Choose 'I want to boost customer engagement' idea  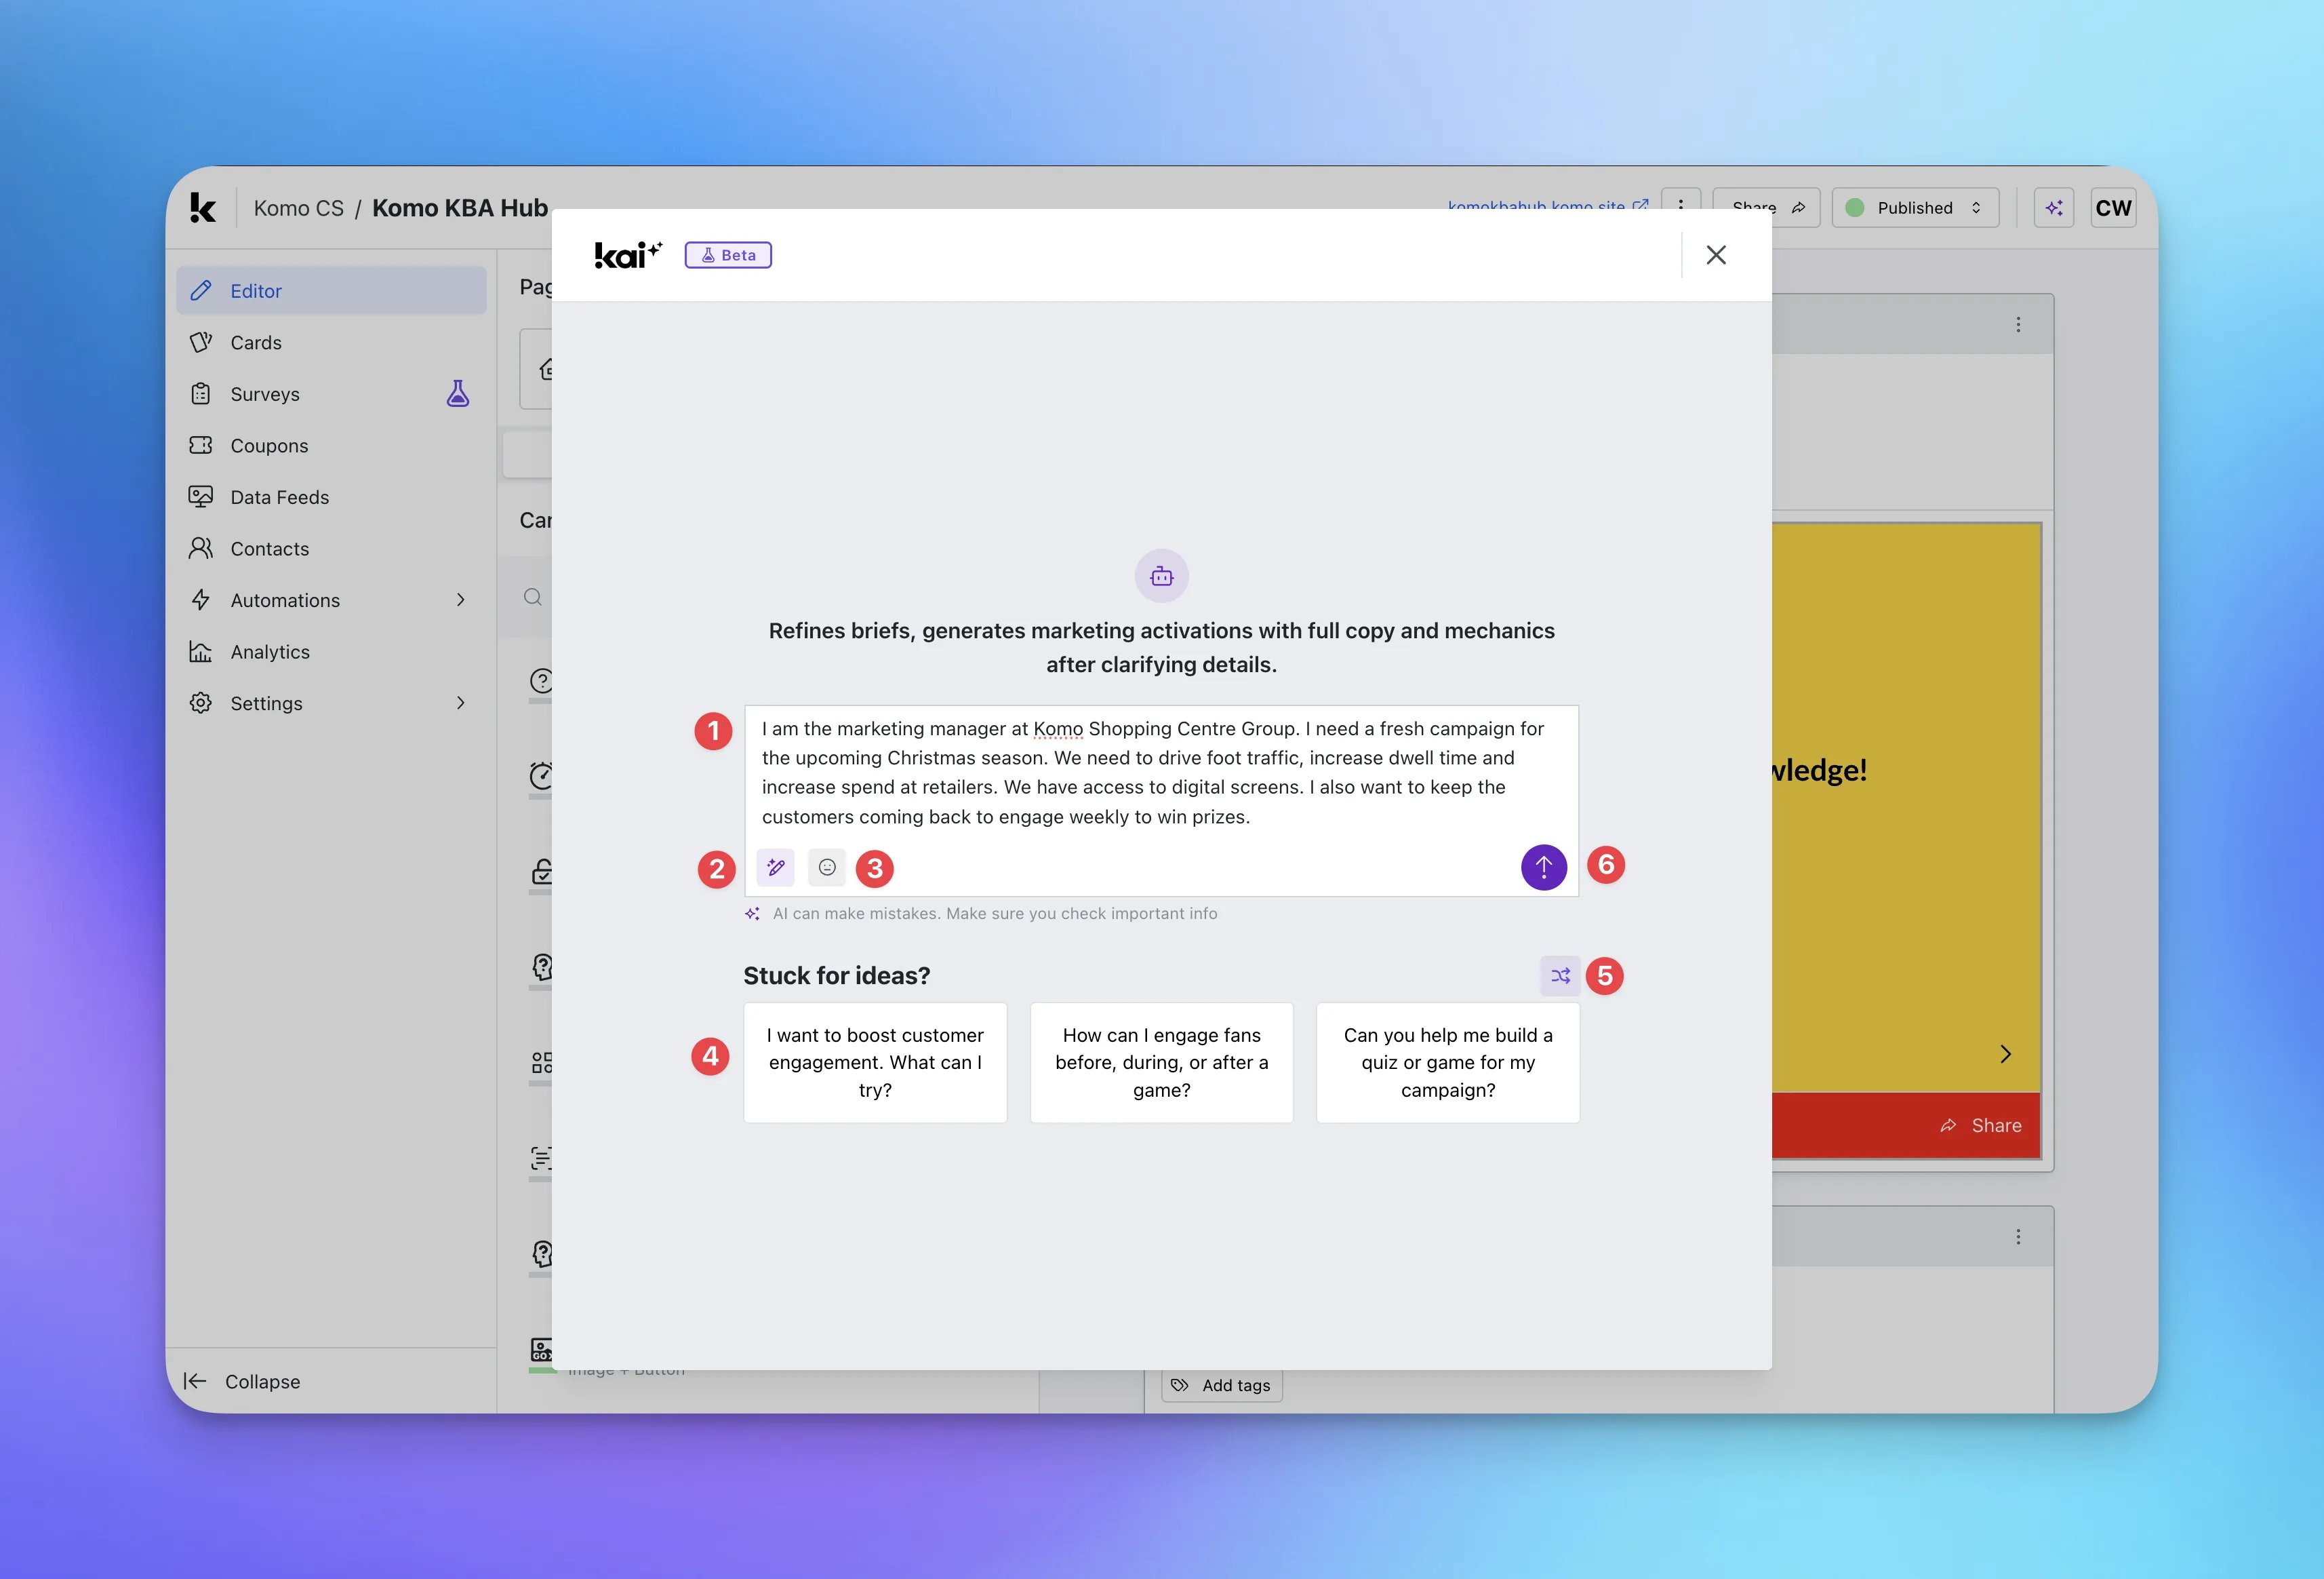[875, 1063]
